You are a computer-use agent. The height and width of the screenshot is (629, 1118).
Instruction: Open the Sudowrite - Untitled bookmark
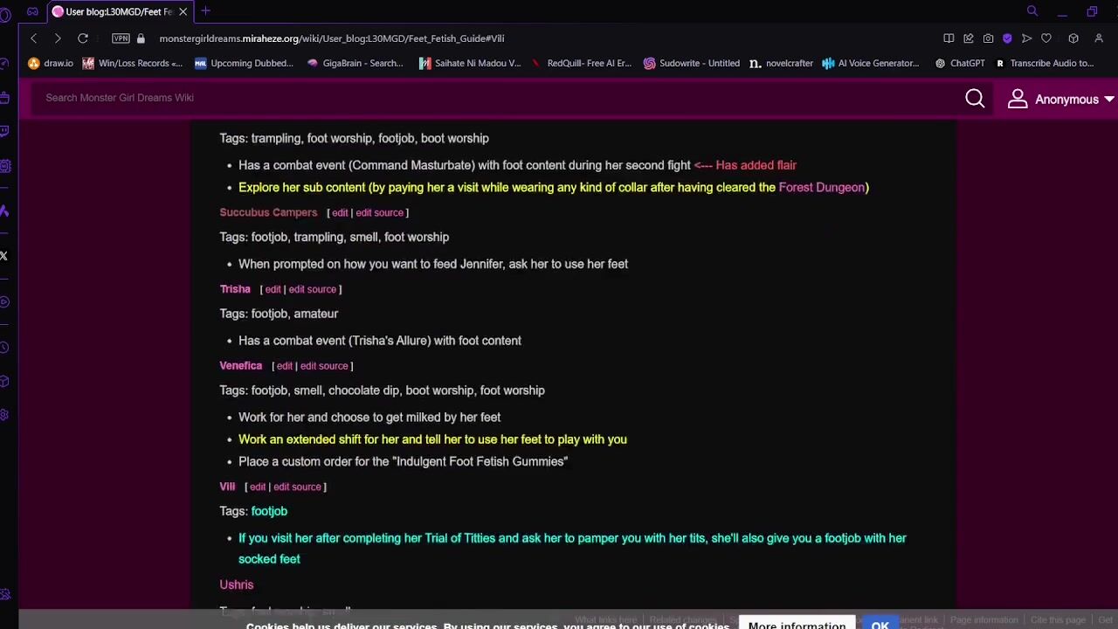coord(691,63)
